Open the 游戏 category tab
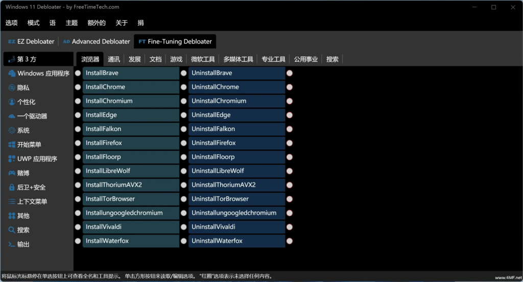Screen dimensions: 523x282 176,59
